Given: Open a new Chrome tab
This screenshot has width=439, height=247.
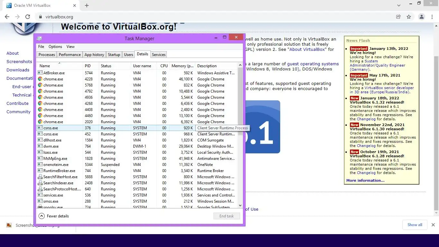Looking at the screenshot, I should pos(87,5).
